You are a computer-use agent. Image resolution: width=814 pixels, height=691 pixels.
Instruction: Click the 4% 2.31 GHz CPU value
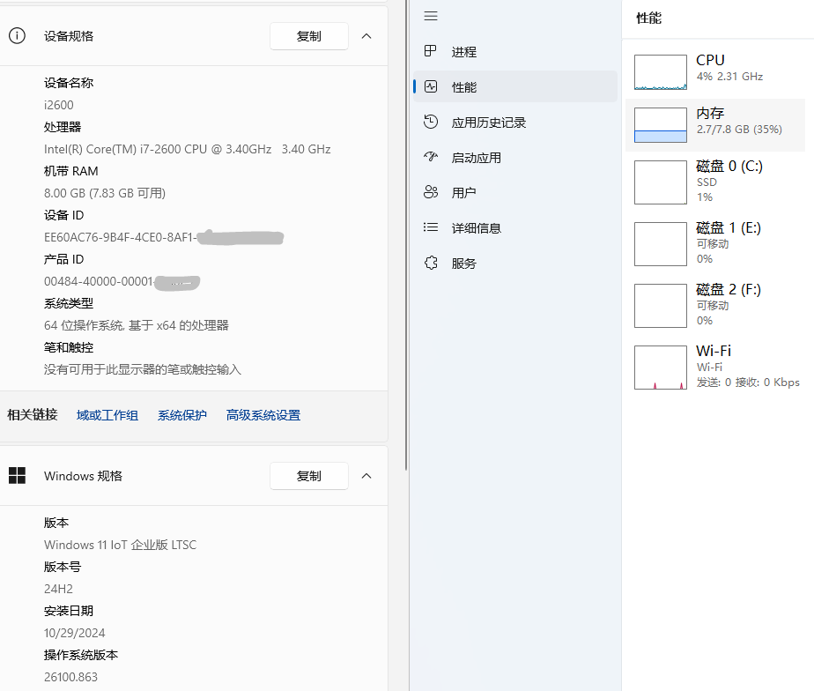click(x=729, y=77)
